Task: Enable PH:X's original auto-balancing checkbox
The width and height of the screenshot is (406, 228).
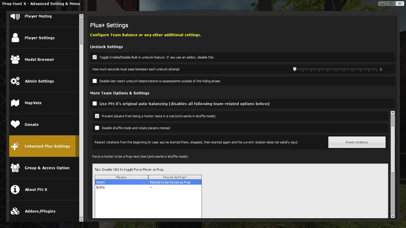Action: pos(95,104)
